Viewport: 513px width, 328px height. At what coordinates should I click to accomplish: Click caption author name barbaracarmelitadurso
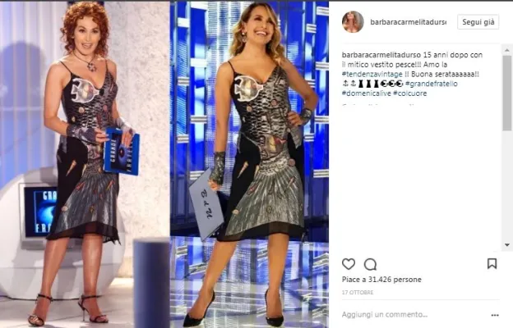coord(381,55)
